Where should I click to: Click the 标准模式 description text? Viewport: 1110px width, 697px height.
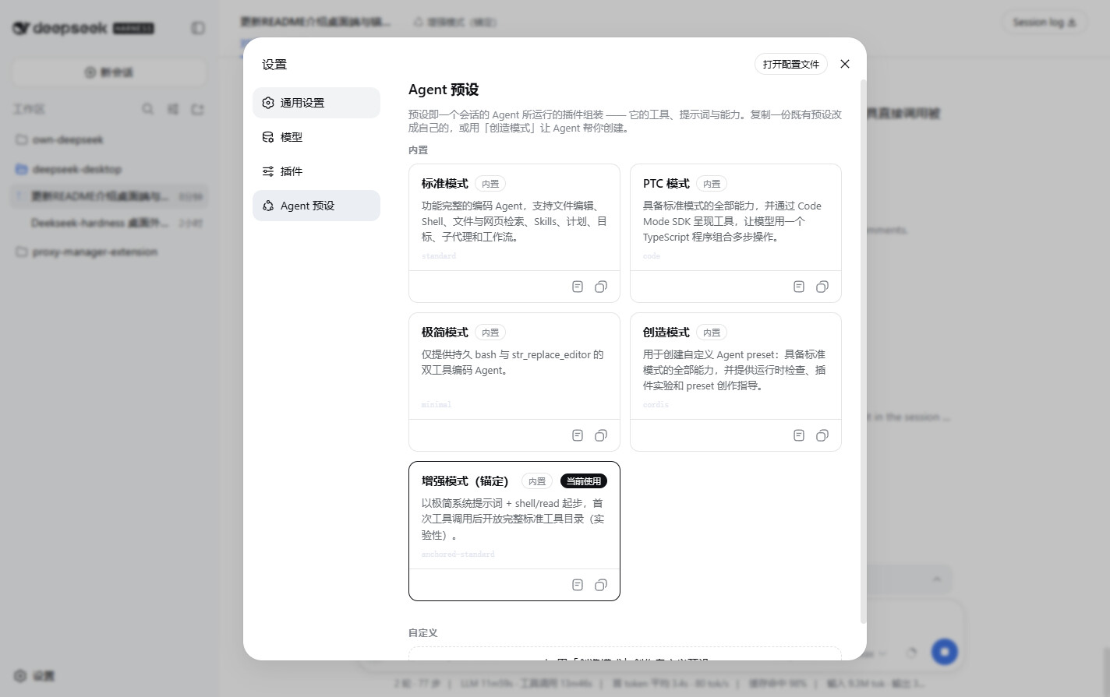[514, 221]
